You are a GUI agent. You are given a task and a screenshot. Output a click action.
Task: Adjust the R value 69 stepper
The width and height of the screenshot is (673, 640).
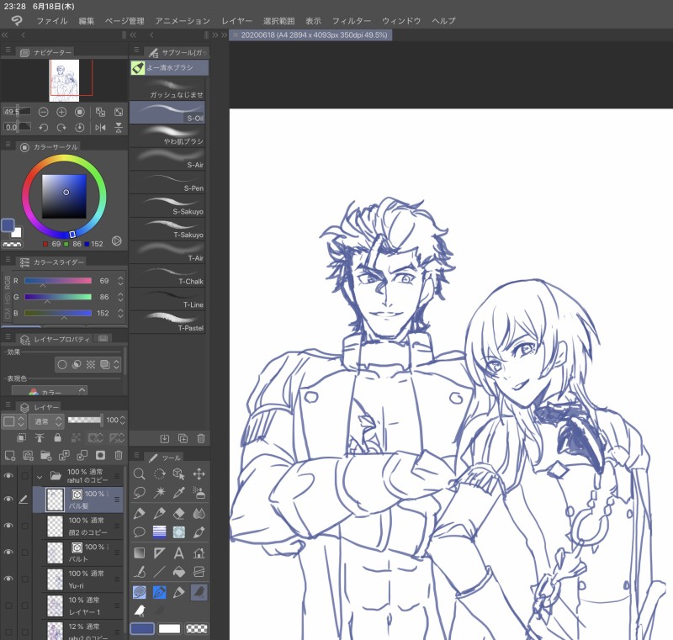[120, 281]
